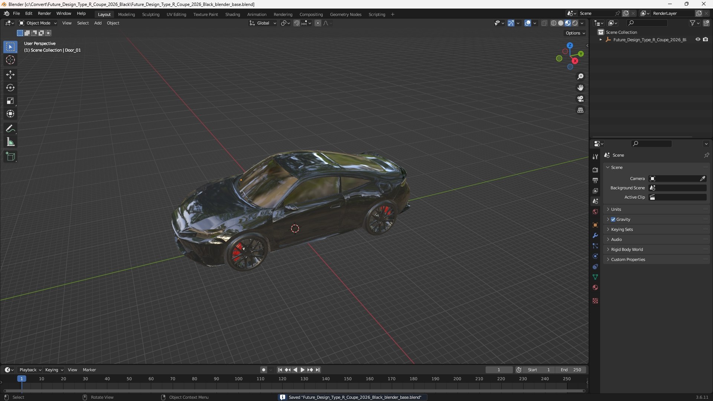Open the View Layer properties tab
This screenshot has height=401, width=713.
595,190
